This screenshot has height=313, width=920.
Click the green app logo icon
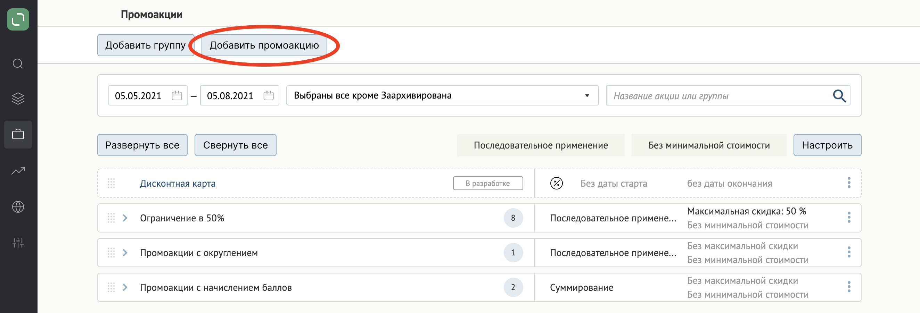pyautogui.click(x=18, y=20)
